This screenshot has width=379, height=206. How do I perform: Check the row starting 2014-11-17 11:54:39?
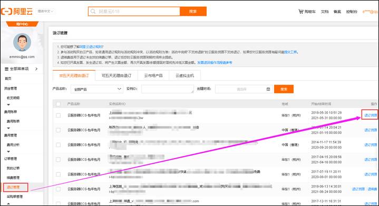coord(59,145)
